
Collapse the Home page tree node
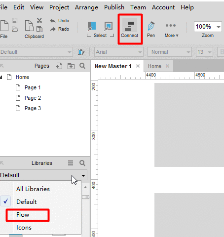(x=1, y=77)
